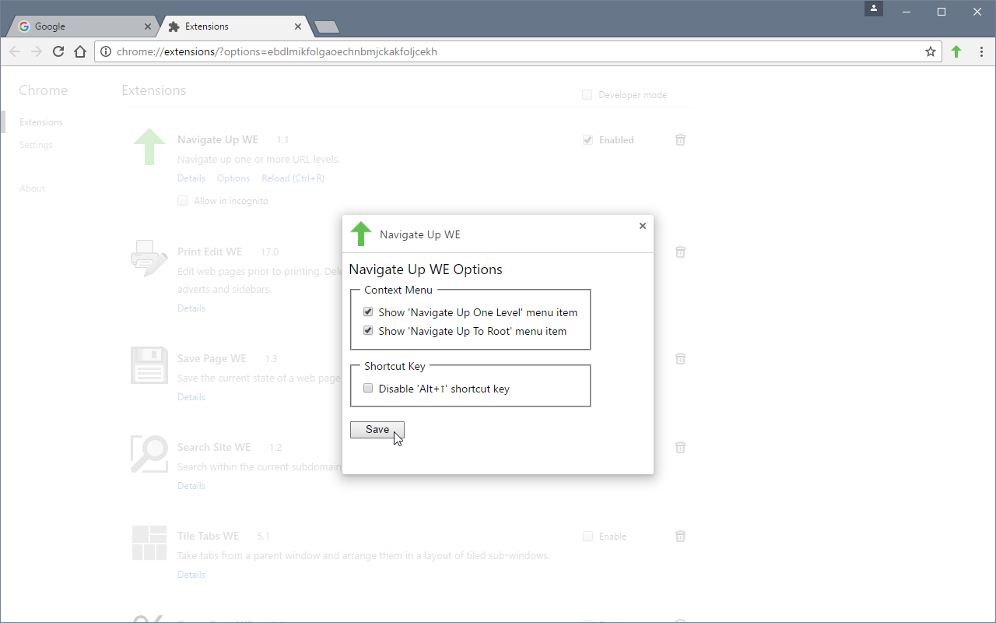Refresh the page using the reload icon
Image resolution: width=996 pixels, height=623 pixels.
(x=58, y=51)
